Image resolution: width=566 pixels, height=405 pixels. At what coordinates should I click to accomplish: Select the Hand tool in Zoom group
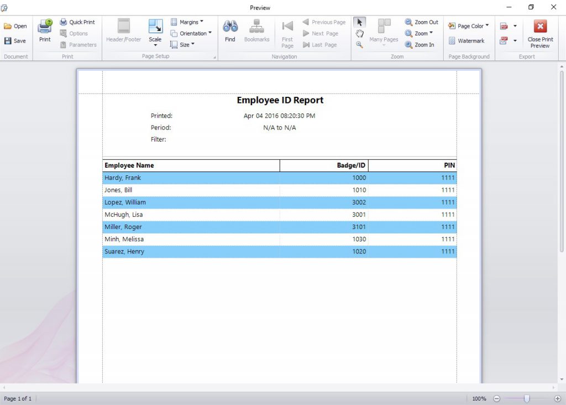tap(360, 34)
